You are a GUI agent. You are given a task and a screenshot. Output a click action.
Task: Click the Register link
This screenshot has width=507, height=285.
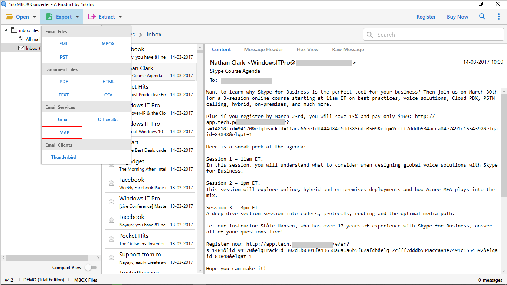[x=426, y=17]
